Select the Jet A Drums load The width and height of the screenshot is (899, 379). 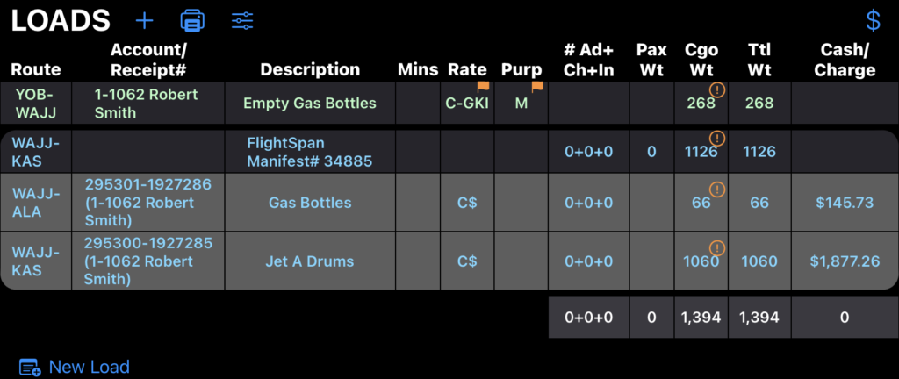310,261
